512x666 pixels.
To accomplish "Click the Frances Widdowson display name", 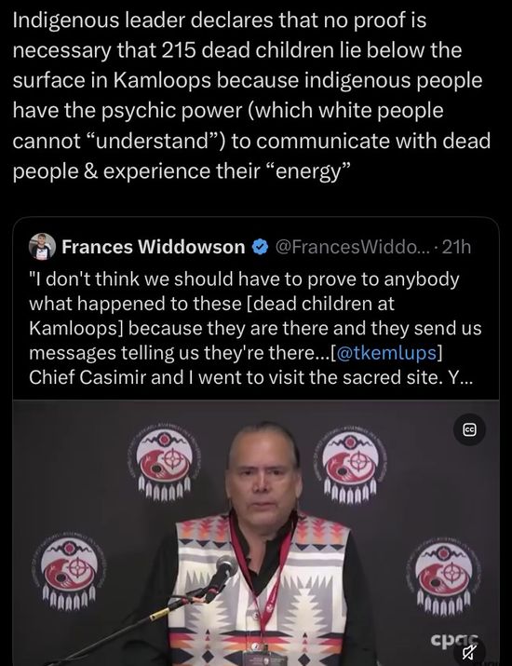I will tap(154, 247).
